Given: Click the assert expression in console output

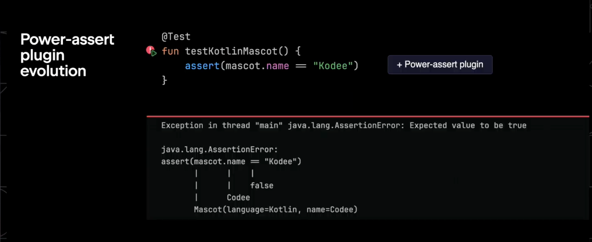Looking at the screenshot, I should (231, 162).
